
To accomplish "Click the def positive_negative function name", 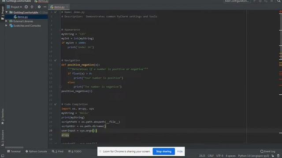I will click(x=81, y=65).
